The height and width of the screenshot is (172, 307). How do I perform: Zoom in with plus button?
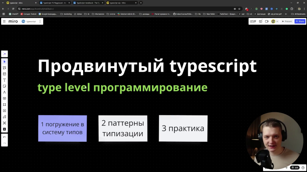(287, 168)
